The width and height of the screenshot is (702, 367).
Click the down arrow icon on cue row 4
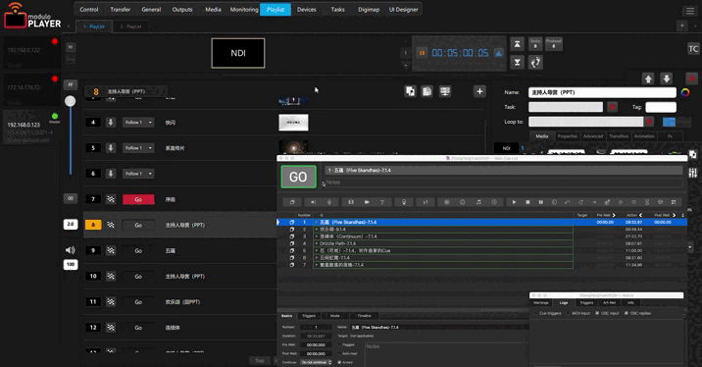pyautogui.click(x=111, y=123)
